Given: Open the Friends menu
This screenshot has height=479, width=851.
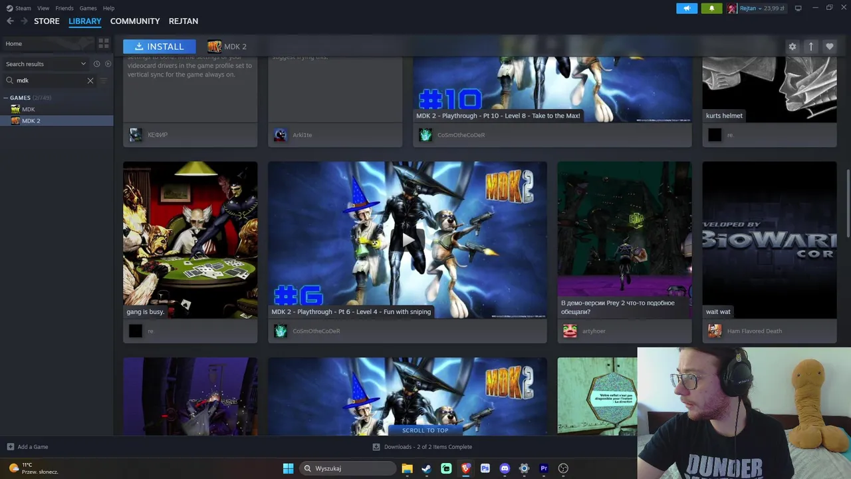Looking at the screenshot, I should click(x=64, y=8).
